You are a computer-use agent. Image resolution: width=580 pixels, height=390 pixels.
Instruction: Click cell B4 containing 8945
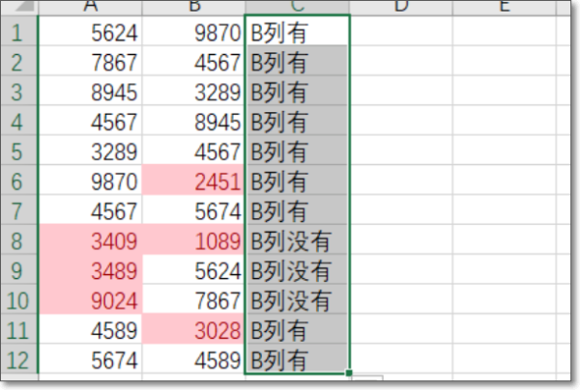point(193,121)
